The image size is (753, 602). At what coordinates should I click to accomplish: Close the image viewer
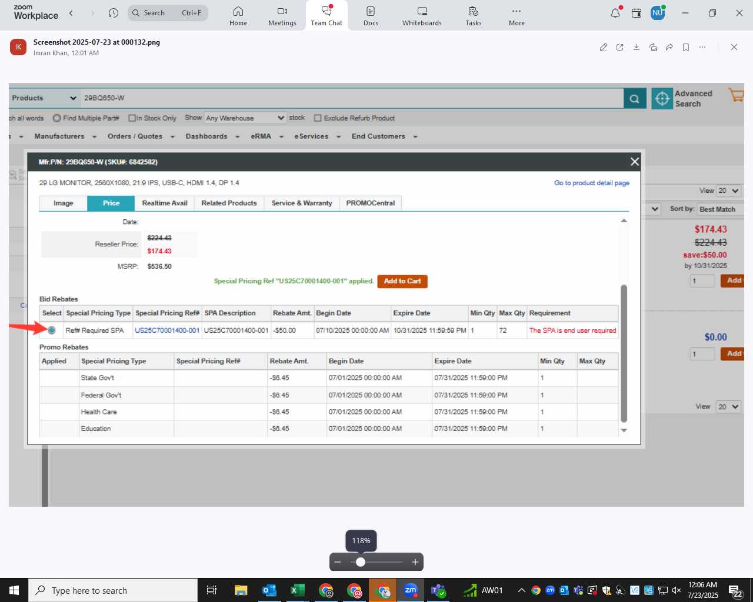pyautogui.click(x=734, y=47)
